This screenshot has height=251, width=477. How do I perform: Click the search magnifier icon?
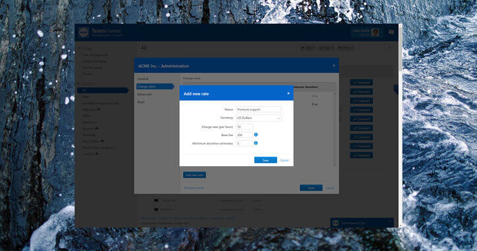pyautogui.click(x=389, y=48)
